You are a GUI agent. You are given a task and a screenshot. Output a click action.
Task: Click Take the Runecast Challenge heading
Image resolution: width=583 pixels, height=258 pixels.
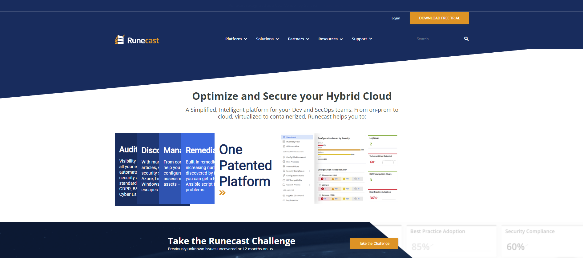(231, 241)
